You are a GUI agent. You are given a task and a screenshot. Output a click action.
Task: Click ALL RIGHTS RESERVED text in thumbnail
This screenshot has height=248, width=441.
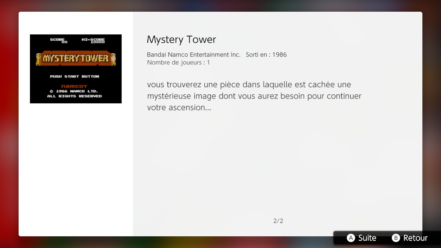click(74, 96)
